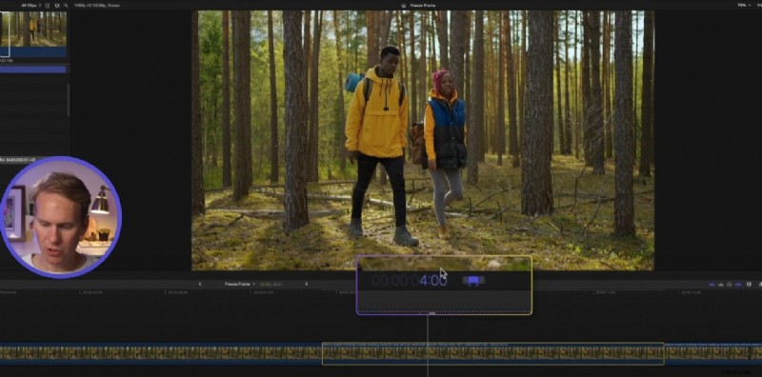The image size is (762, 377).
Task: Select the highlighted freeze frame clip in timeline
Action: pyautogui.click(x=492, y=353)
